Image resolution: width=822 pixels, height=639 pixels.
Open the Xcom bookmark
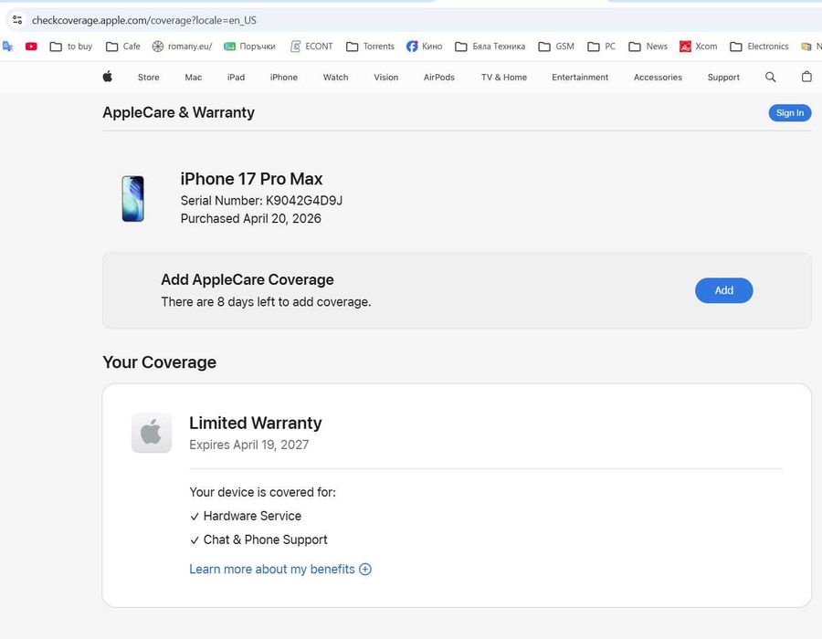[x=699, y=47]
